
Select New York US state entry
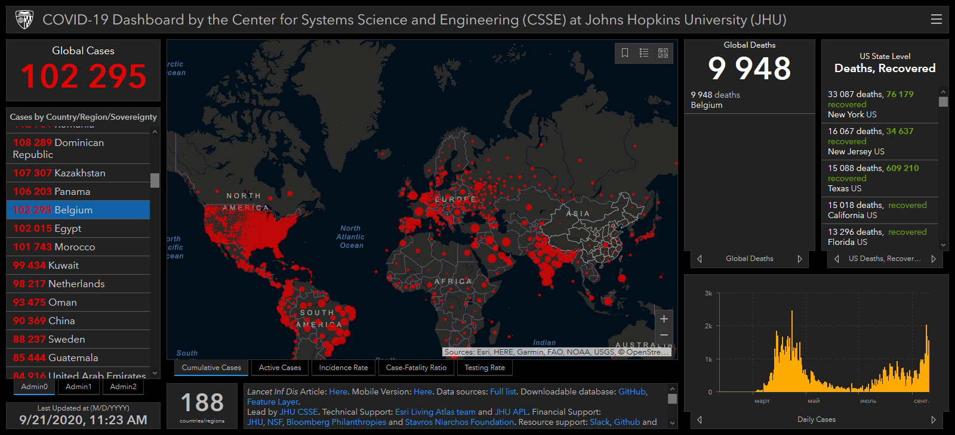pos(880,104)
